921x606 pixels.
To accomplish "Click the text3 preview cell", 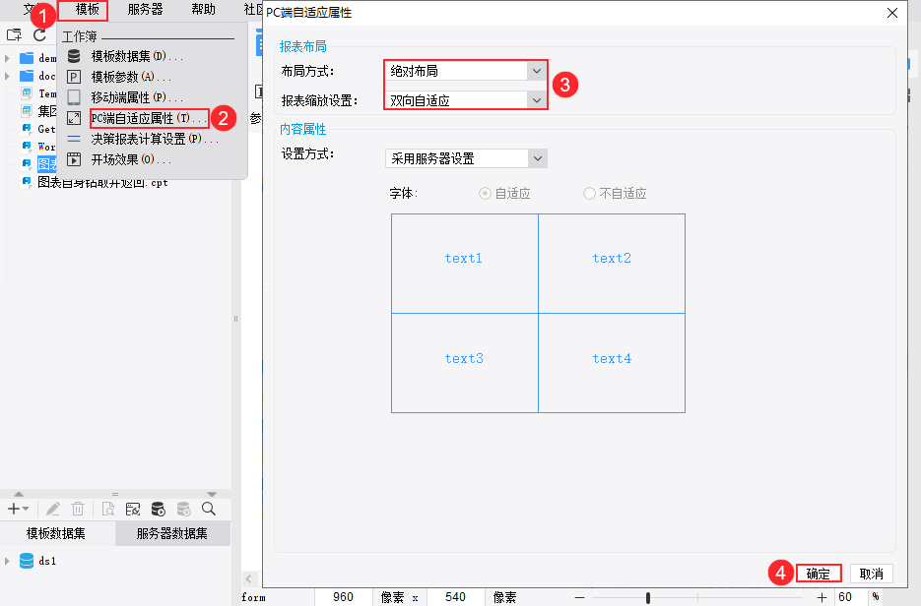I will pos(465,363).
